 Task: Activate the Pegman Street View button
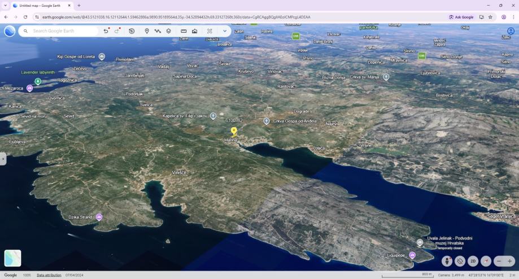click(447, 261)
